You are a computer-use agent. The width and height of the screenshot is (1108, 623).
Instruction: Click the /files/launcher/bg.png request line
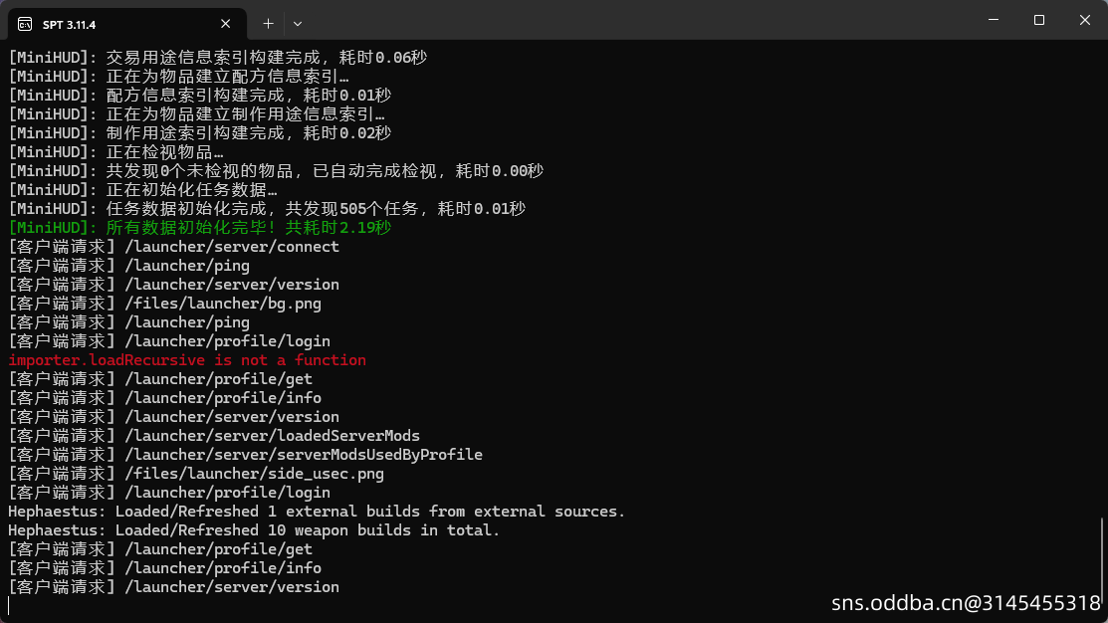point(164,304)
